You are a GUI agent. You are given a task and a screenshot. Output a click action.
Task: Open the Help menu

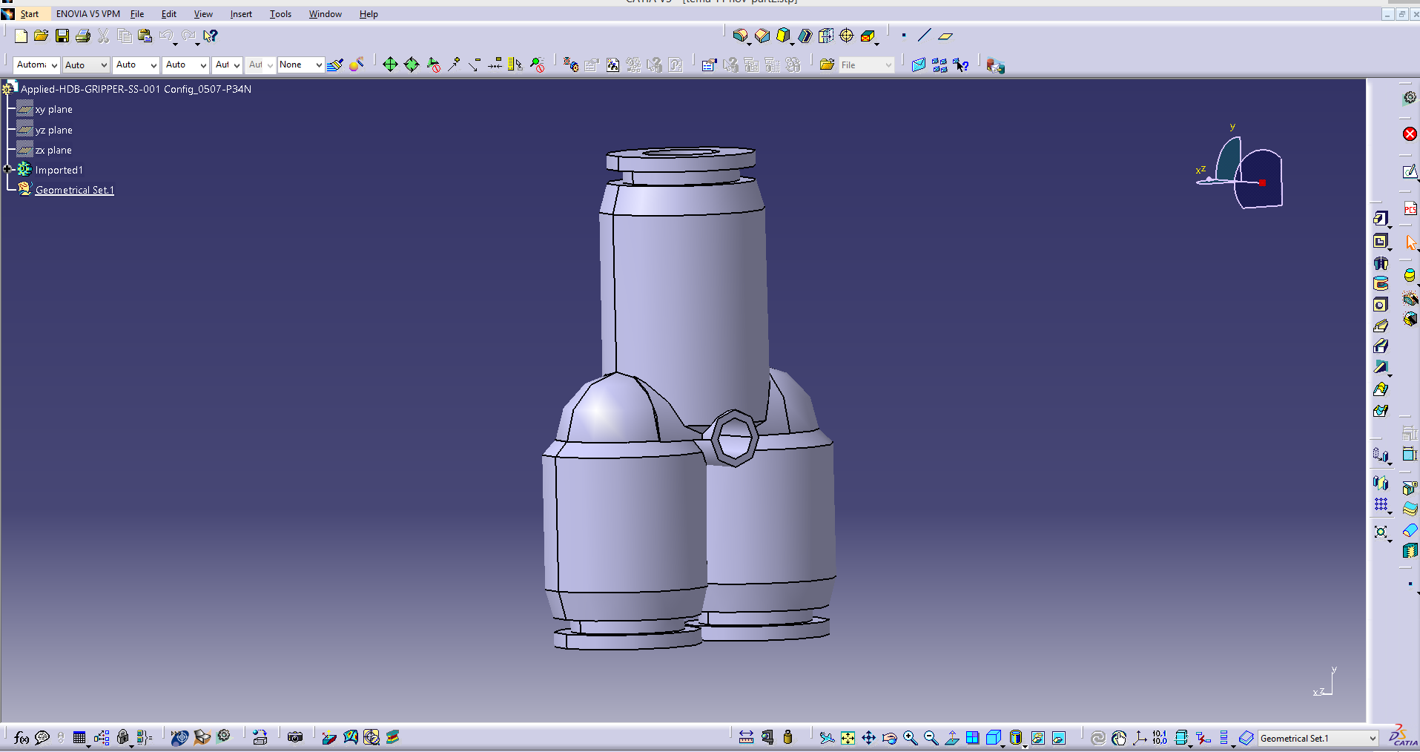pos(369,14)
